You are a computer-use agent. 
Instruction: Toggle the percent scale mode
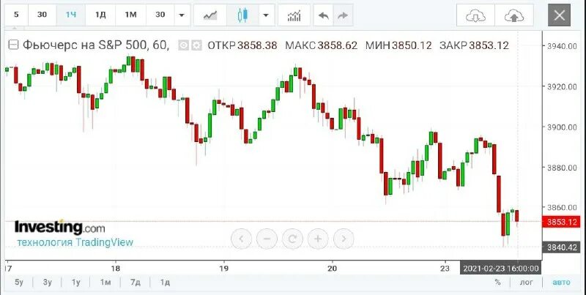tap(497, 283)
